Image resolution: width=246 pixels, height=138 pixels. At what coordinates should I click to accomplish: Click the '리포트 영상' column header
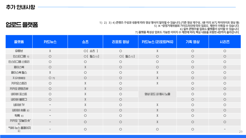pos(120,42)
